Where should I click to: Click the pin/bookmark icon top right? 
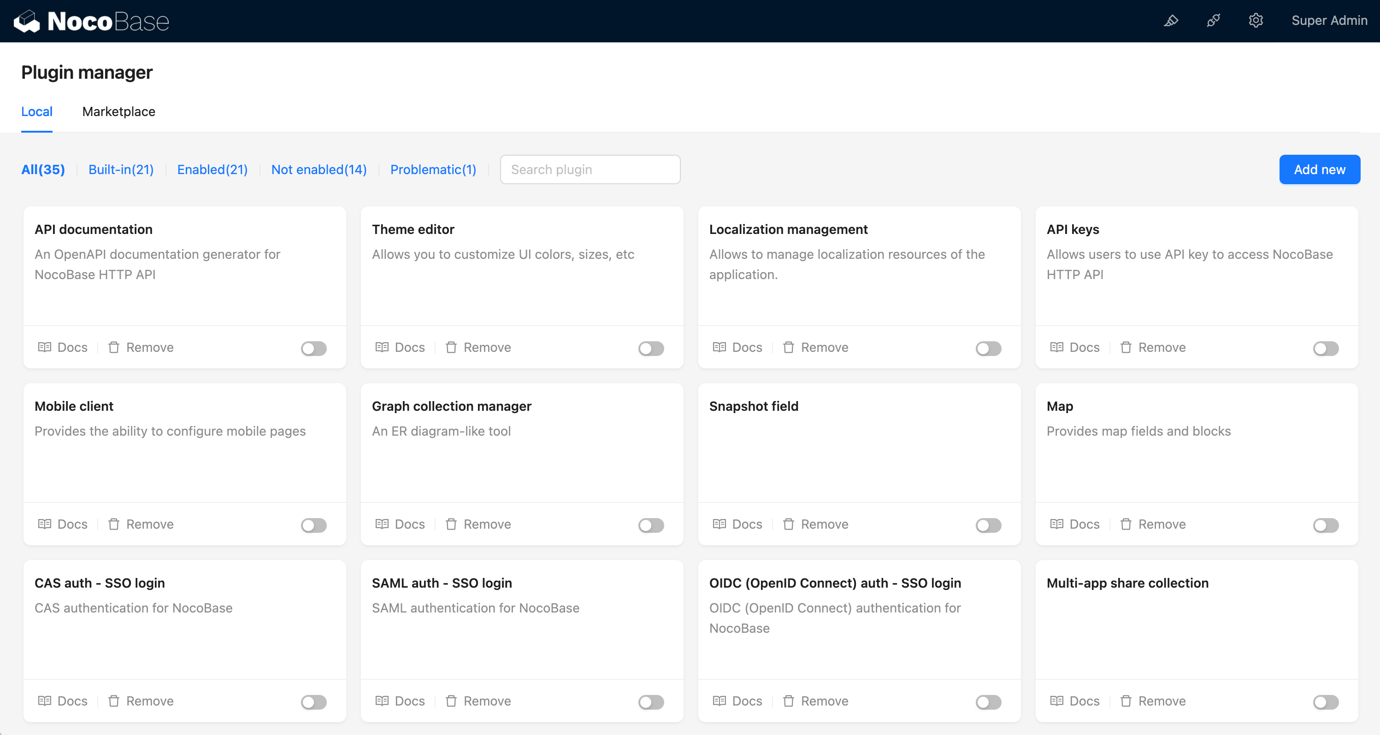(1172, 21)
